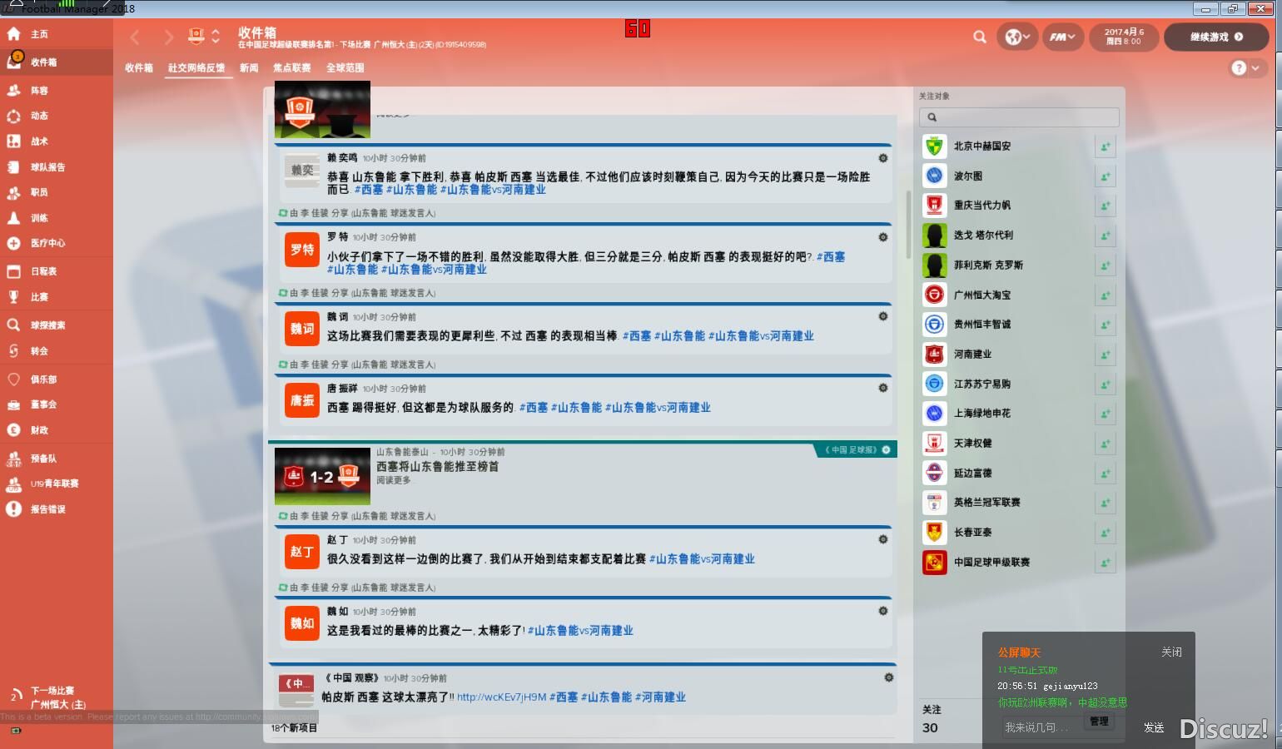Image resolution: width=1282 pixels, height=749 pixels.
Task: Click 继续游戏 continue button
Action: (x=1217, y=37)
